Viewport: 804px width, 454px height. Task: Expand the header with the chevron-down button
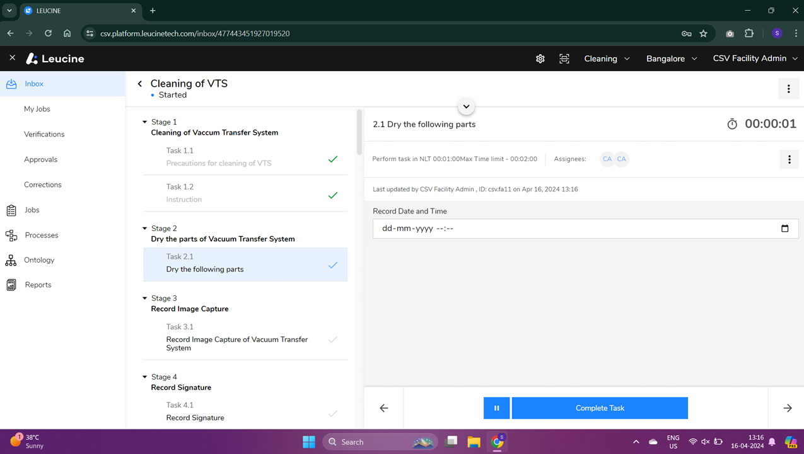(x=466, y=106)
